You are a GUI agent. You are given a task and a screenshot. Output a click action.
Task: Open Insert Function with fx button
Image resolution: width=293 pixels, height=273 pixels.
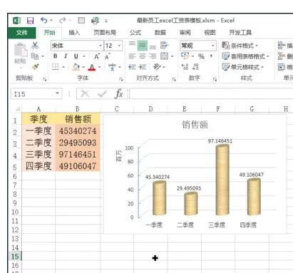coord(119,94)
